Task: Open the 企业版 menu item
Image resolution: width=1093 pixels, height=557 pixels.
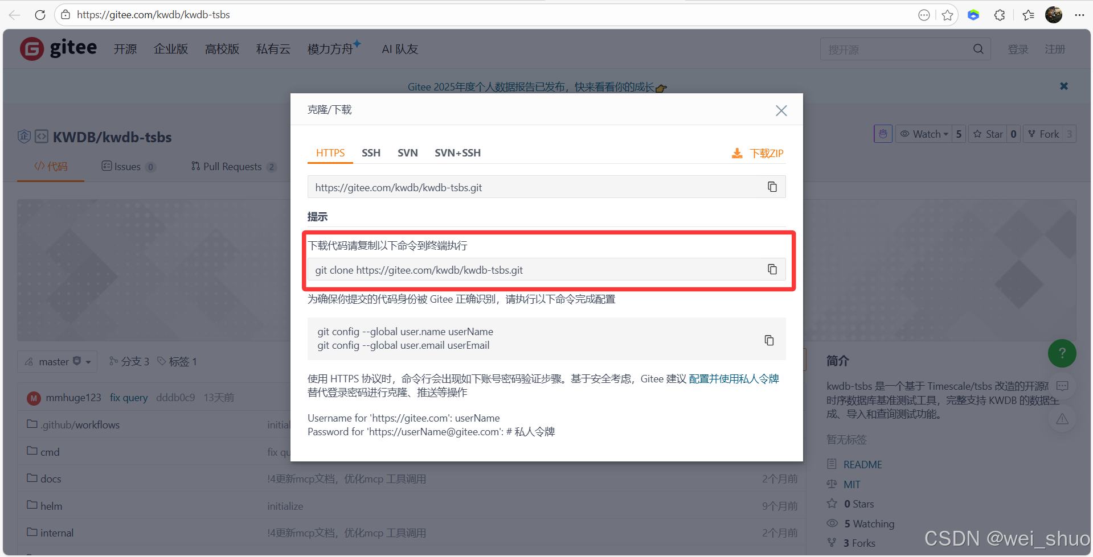Action: [171, 49]
